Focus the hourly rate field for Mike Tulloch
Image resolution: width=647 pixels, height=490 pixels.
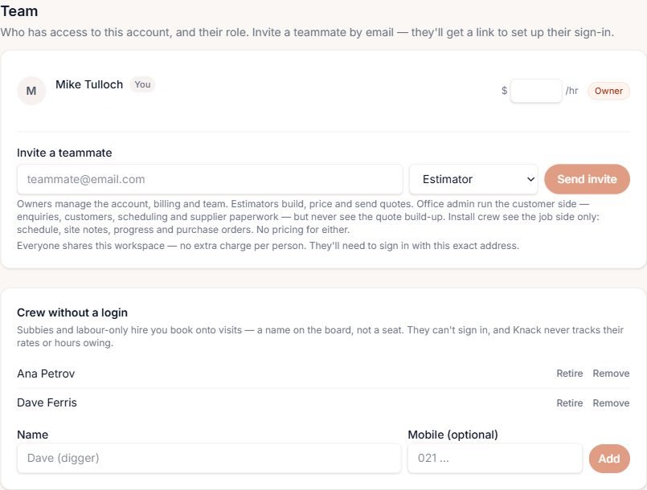pyautogui.click(x=535, y=91)
